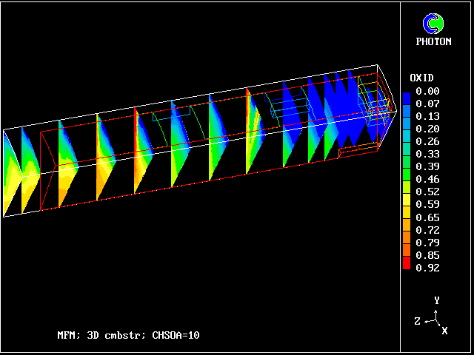The width and height of the screenshot is (474, 355).
Task: Click the cyan outlined rectangle on combustor top
Action: pos(172,114)
